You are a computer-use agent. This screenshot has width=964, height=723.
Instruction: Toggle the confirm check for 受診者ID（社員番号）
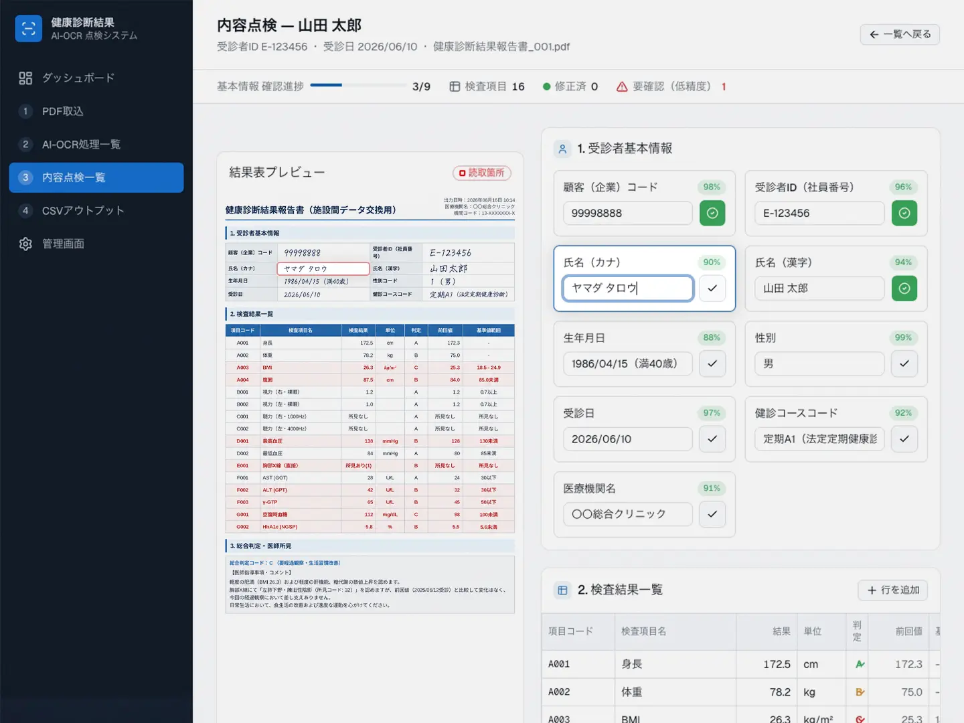pos(904,213)
